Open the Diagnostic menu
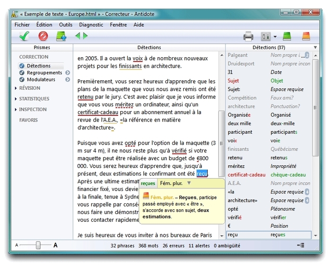The image size is (331, 267). point(91,25)
